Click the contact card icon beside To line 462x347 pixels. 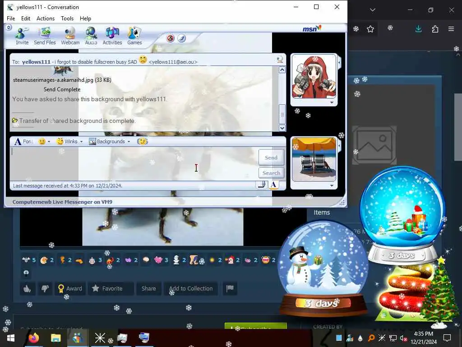[x=280, y=60]
